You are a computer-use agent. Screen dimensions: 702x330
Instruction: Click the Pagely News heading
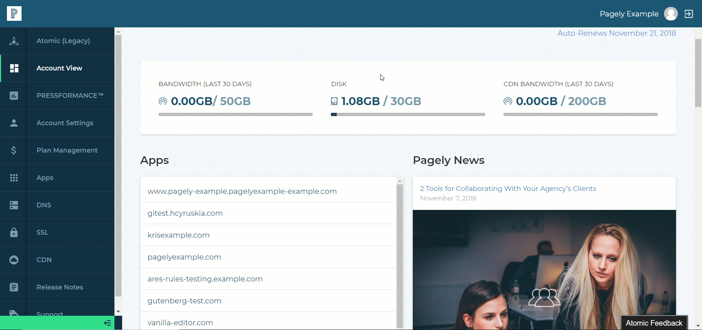pos(449,160)
